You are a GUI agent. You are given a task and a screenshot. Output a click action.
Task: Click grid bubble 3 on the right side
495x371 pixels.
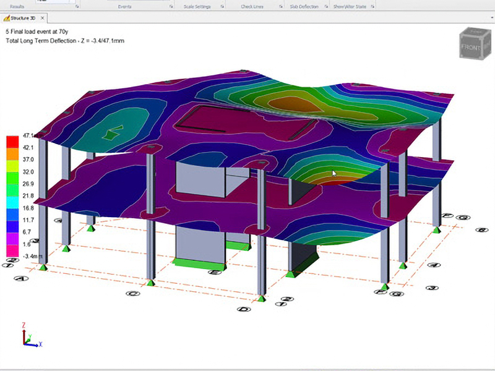[x=433, y=288]
